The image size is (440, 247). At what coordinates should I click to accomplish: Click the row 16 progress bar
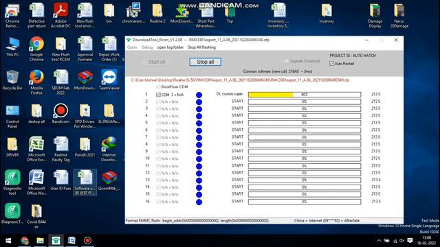click(305, 202)
